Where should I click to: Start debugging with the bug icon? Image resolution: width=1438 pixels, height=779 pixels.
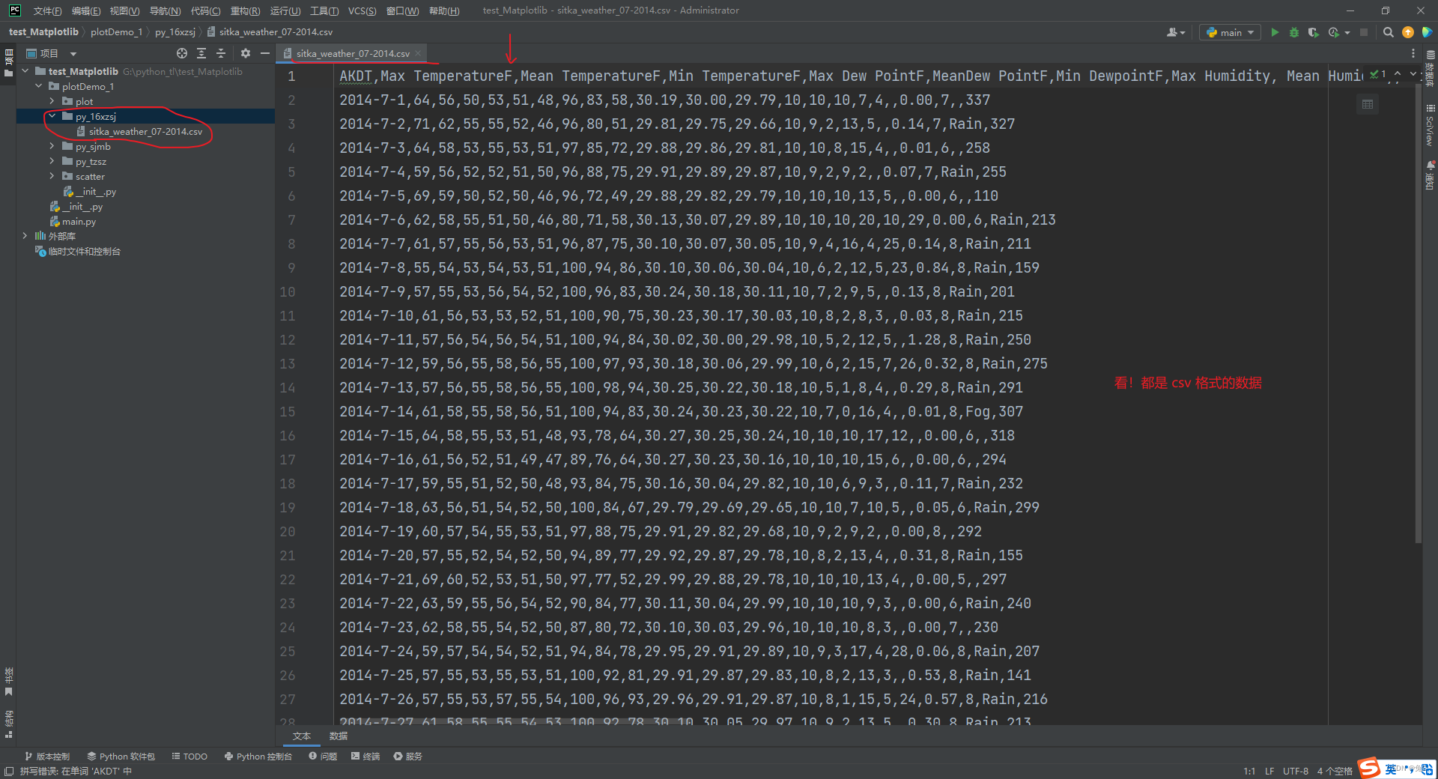click(1293, 32)
